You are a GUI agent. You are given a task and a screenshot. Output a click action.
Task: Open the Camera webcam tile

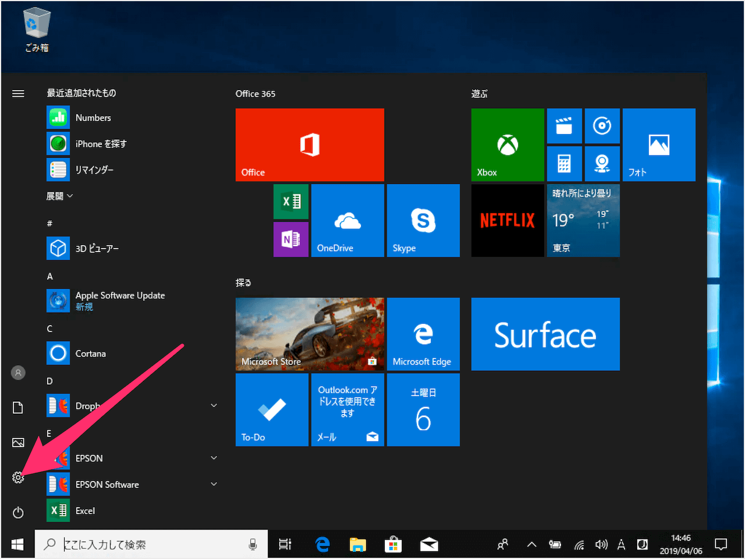602,164
